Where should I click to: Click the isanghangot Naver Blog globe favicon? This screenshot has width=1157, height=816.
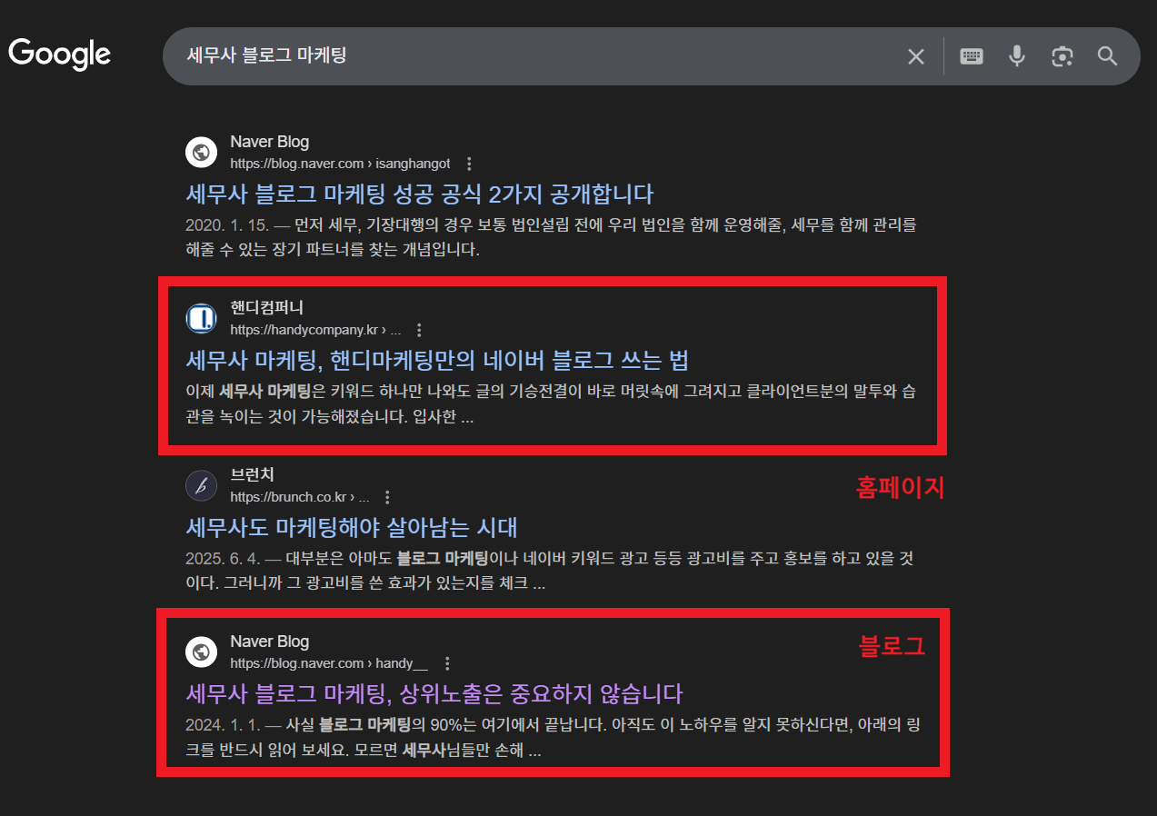201,152
